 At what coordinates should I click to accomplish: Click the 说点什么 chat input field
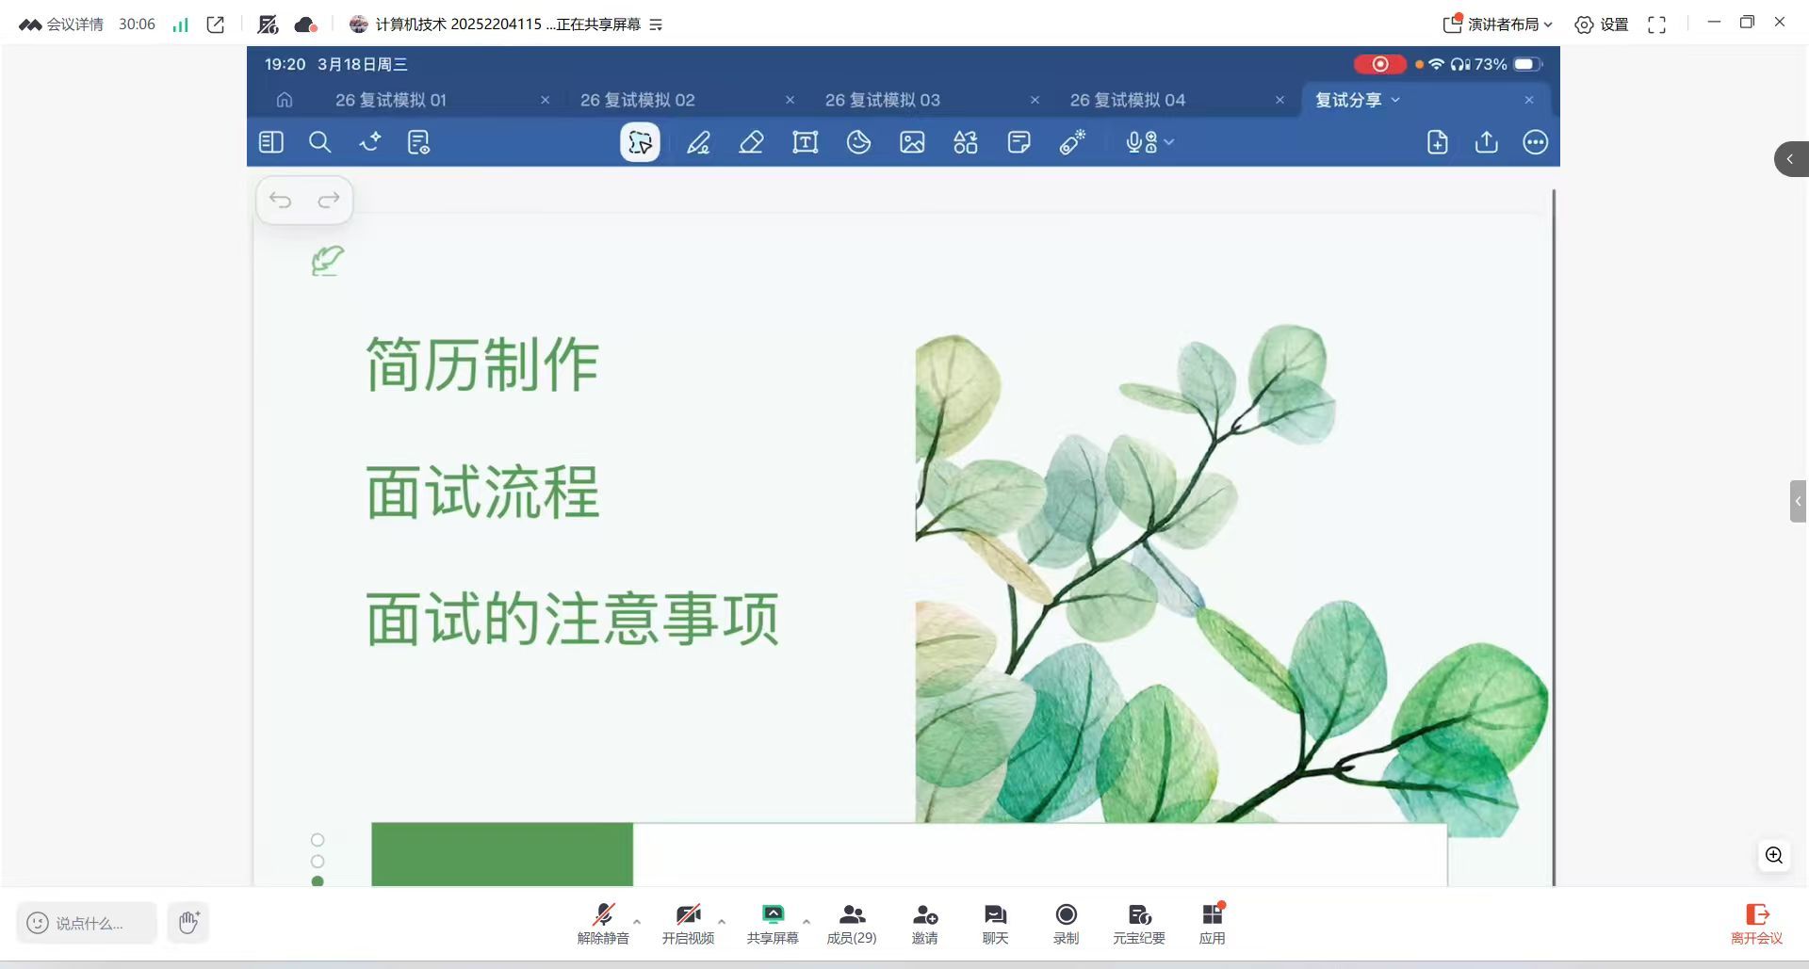pyautogui.click(x=88, y=923)
